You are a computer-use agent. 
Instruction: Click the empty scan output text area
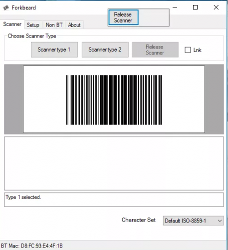pos(114,163)
